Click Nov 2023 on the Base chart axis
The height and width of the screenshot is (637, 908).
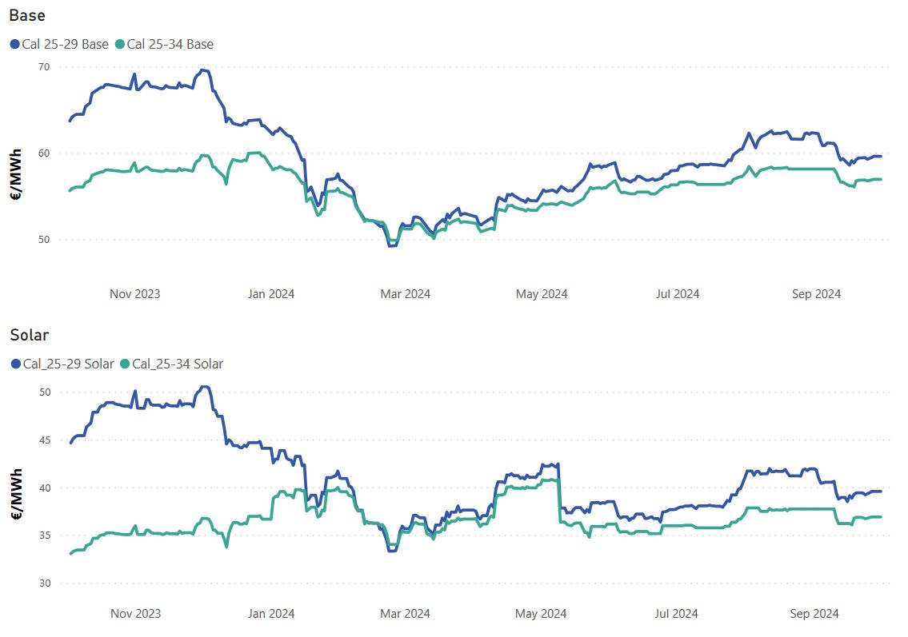click(134, 294)
